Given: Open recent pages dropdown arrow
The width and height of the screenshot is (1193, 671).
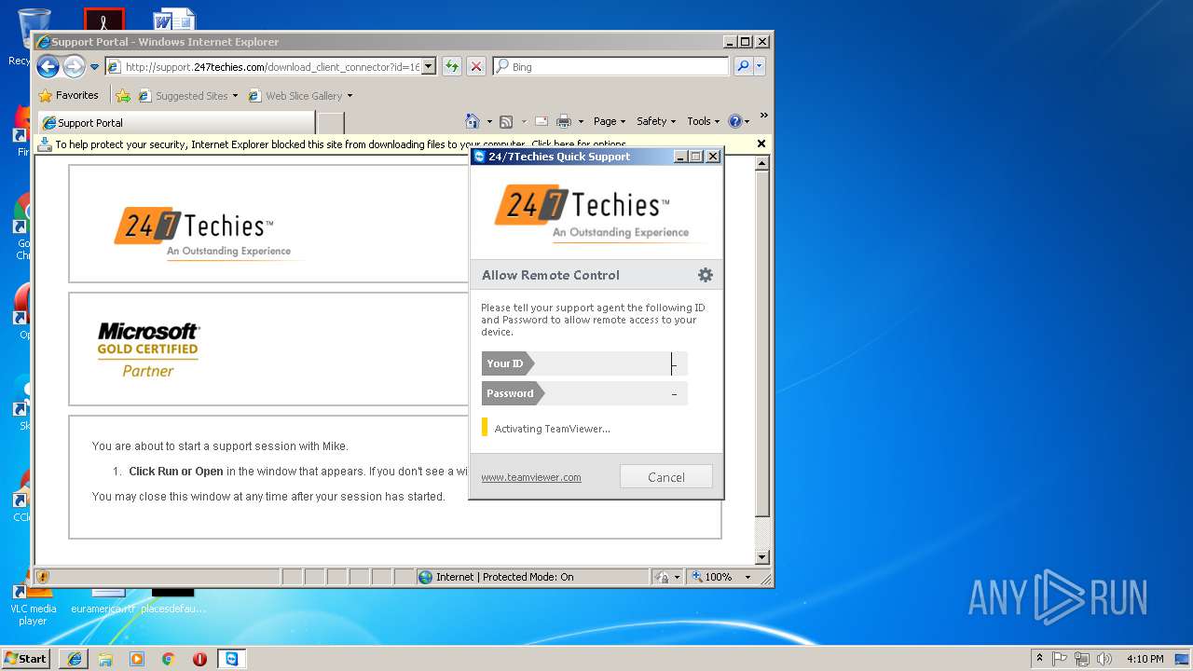Looking at the screenshot, I should coord(94,67).
